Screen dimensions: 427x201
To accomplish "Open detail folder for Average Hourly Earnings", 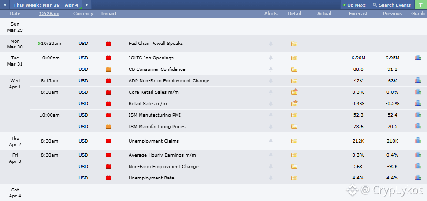I will 294,155.
